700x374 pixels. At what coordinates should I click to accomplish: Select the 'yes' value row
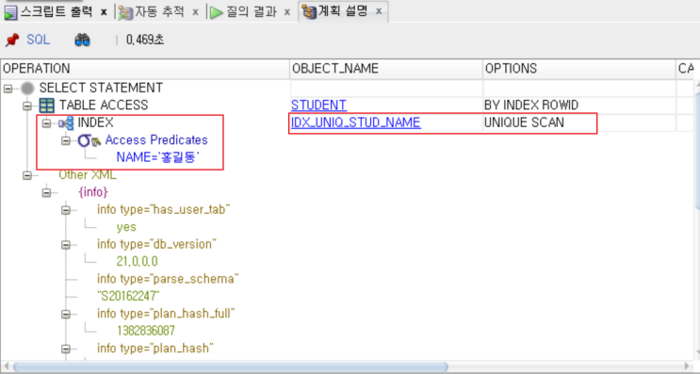point(126,227)
